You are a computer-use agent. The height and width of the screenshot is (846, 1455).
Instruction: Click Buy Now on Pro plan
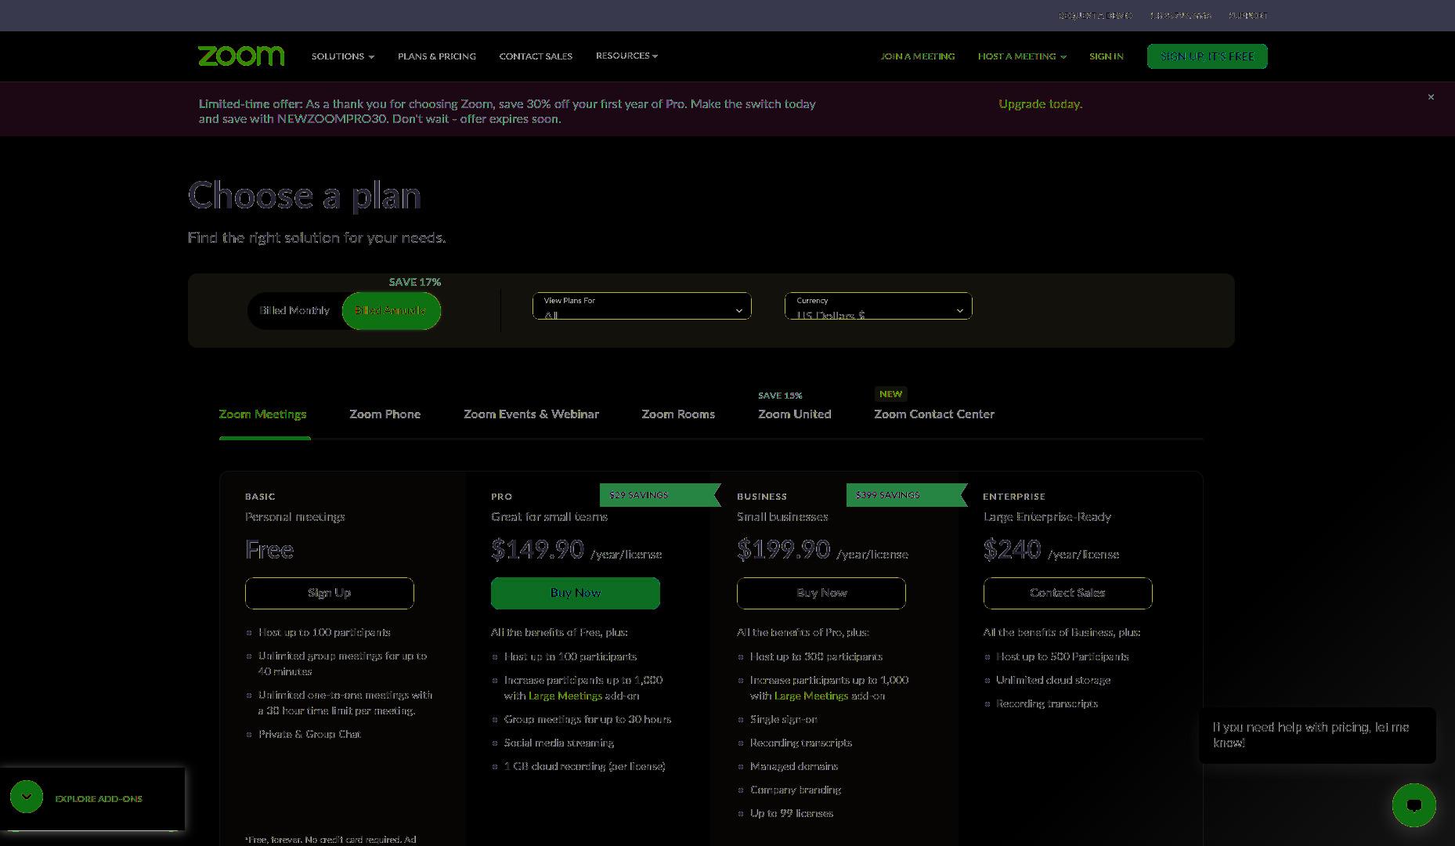(575, 593)
